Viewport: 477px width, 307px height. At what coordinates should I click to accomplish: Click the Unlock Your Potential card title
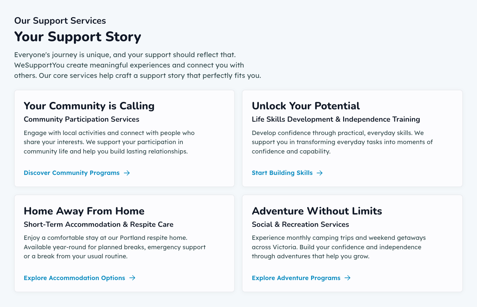tap(306, 106)
